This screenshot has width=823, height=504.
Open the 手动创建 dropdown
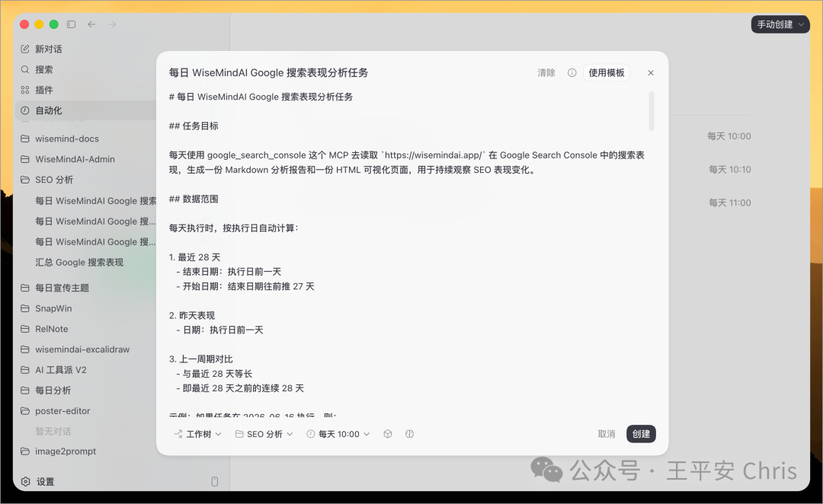(780, 24)
